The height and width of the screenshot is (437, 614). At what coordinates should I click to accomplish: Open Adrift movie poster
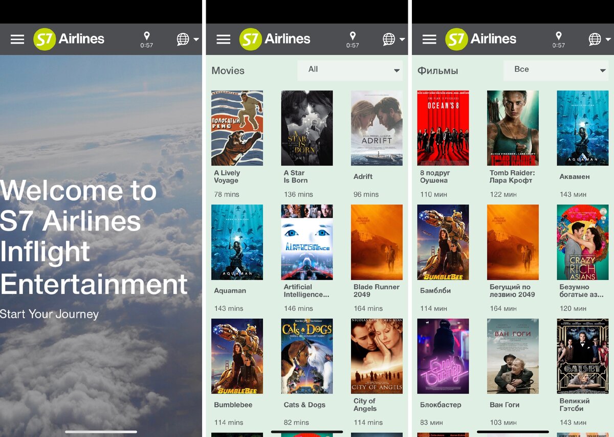tap(377, 128)
